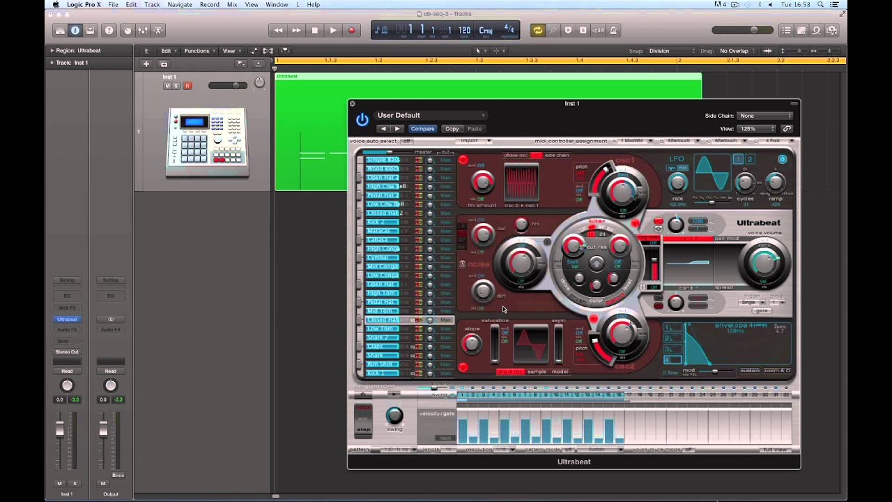Toggle Ultrabeat sequencer power button
The image size is (892, 502).
(362, 395)
